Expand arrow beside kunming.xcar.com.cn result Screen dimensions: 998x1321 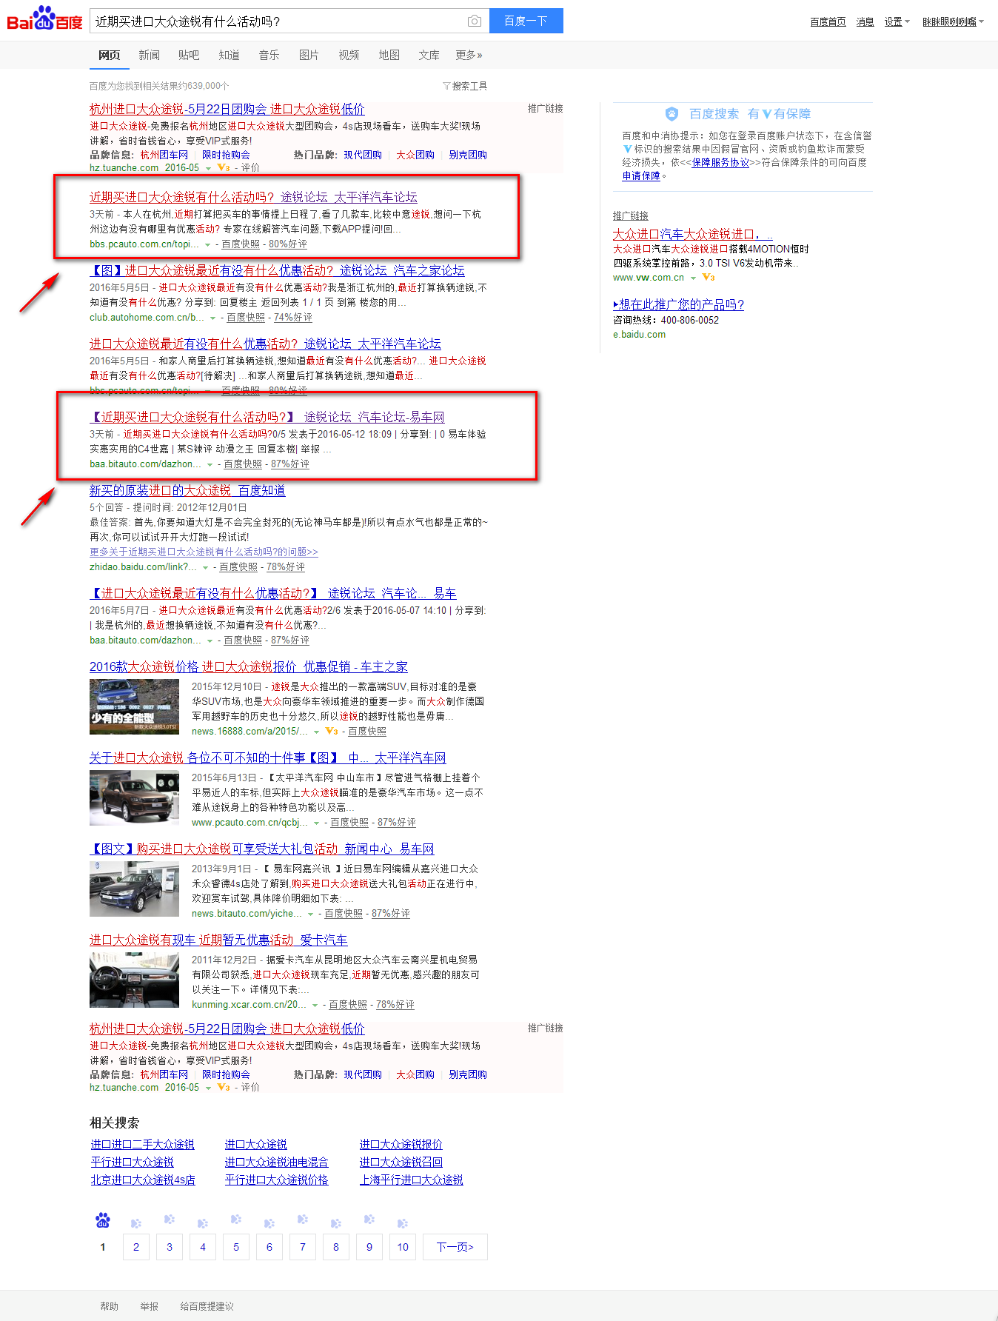(x=315, y=1005)
